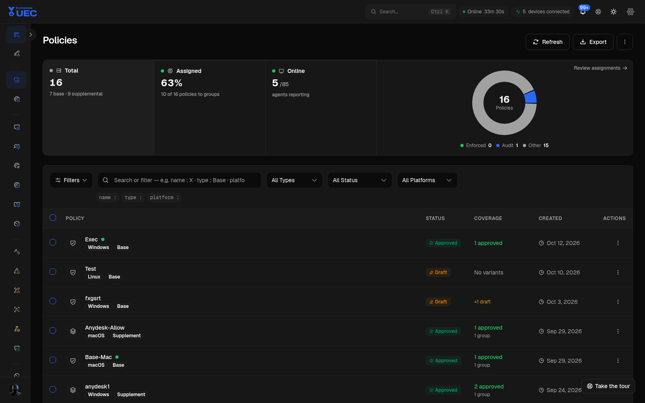The image size is (645, 403).
Task: Open the notifications bell with 99+ badge
Action: [x=583, y=12]
